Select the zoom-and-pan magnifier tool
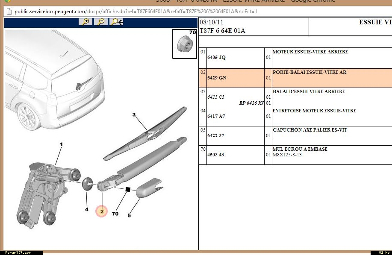 (117, 22)
